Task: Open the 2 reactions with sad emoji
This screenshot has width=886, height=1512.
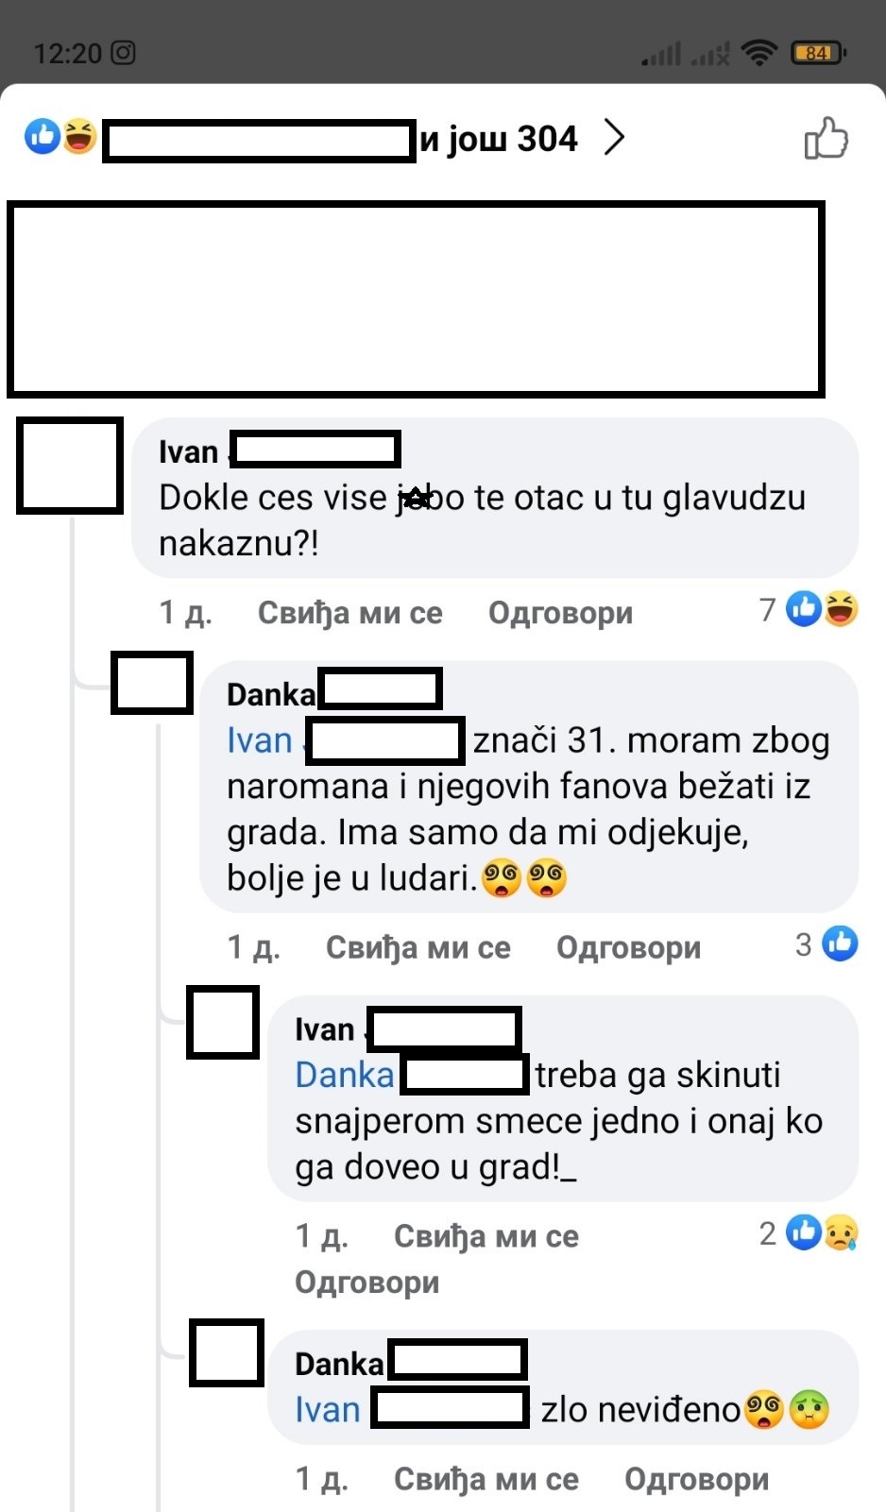Action: [809, 1232]
